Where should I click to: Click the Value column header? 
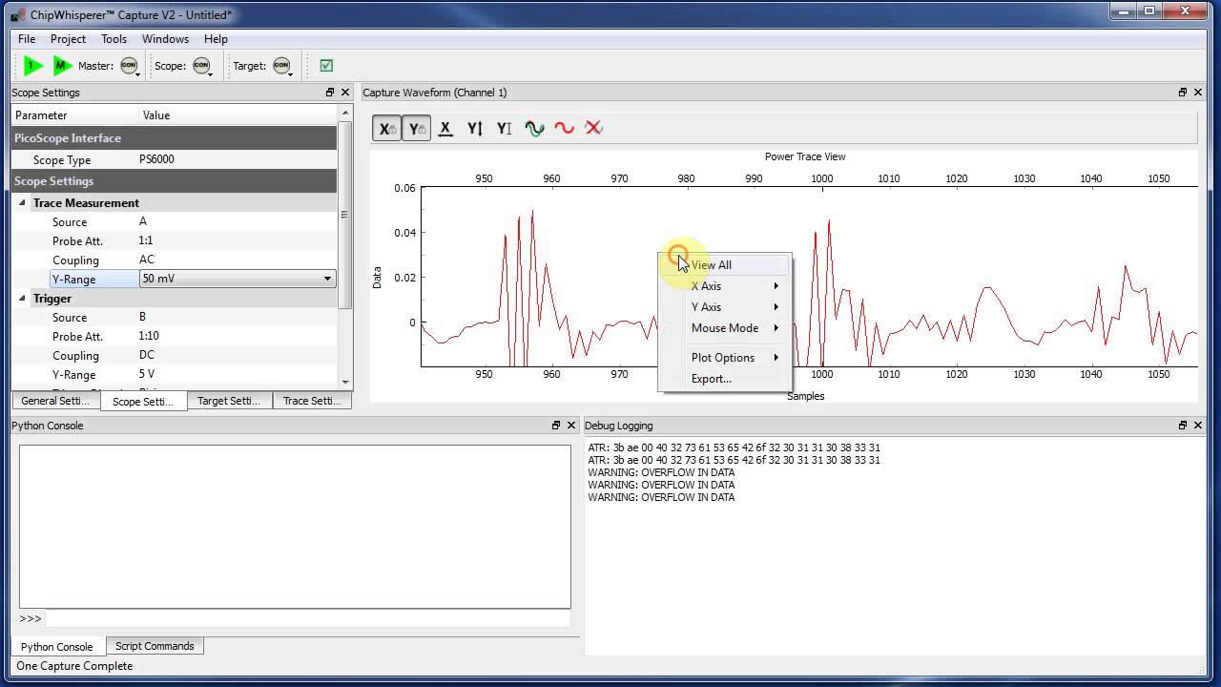click(239, 115)
